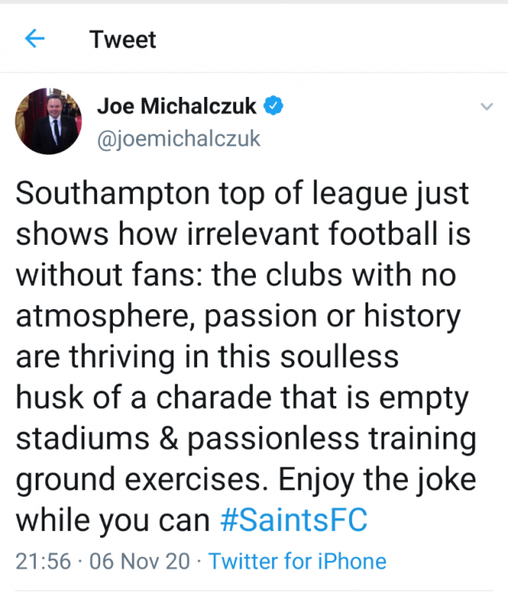Expand the tweet options chevron
This screenshot has height=596, width=508.
click(487, 106)
